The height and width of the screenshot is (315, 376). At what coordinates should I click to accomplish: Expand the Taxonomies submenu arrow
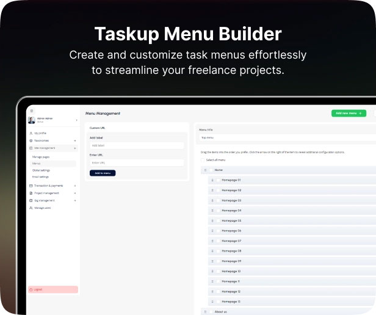tap(75, 140)
